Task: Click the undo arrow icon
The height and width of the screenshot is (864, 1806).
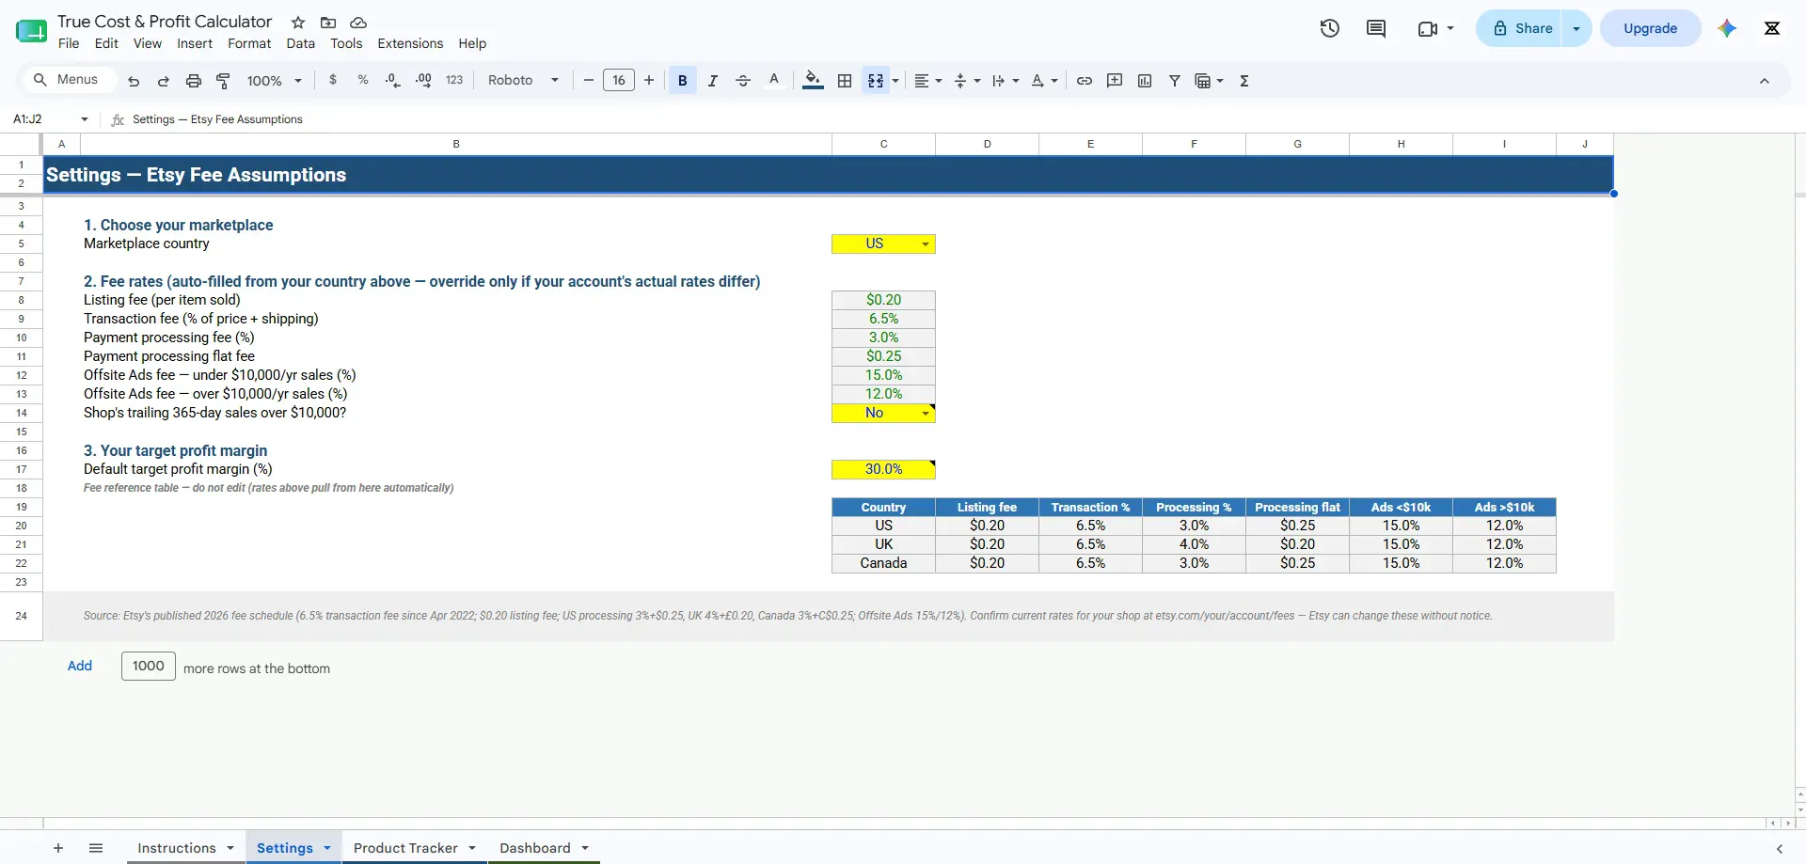Action: point(134,81)
